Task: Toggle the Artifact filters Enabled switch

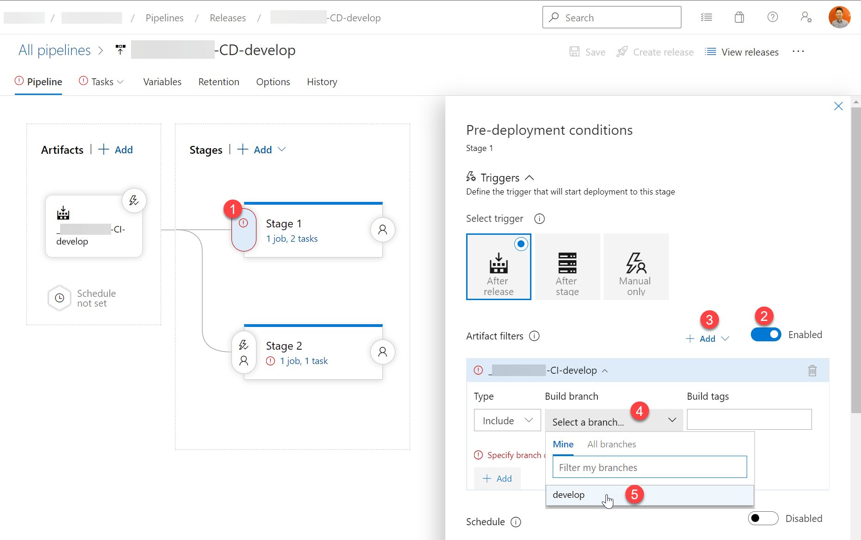Action: 766,334
